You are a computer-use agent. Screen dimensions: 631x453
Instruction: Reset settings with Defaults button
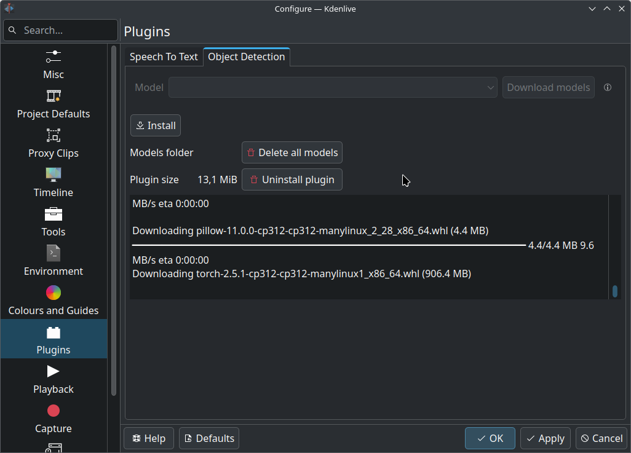[209, 438]
